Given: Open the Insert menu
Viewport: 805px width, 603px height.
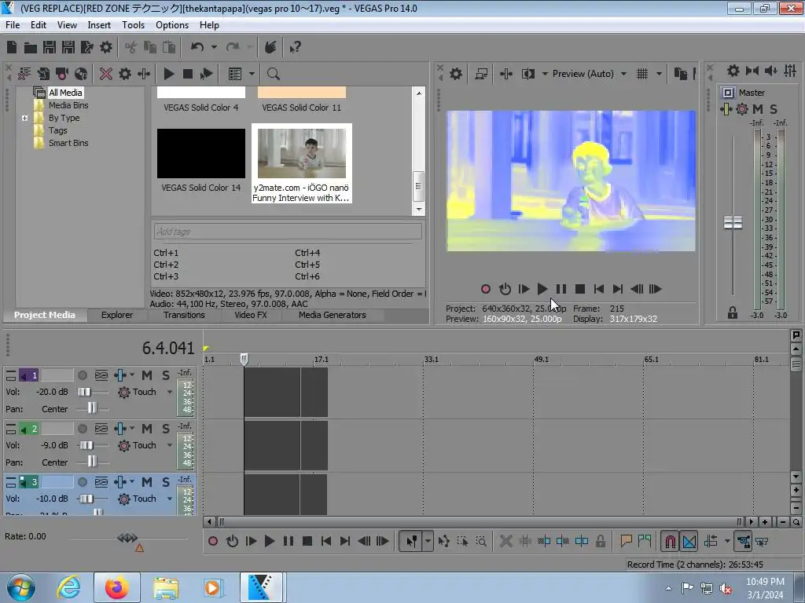Looking at the screenshot, I should pos(99,24).
